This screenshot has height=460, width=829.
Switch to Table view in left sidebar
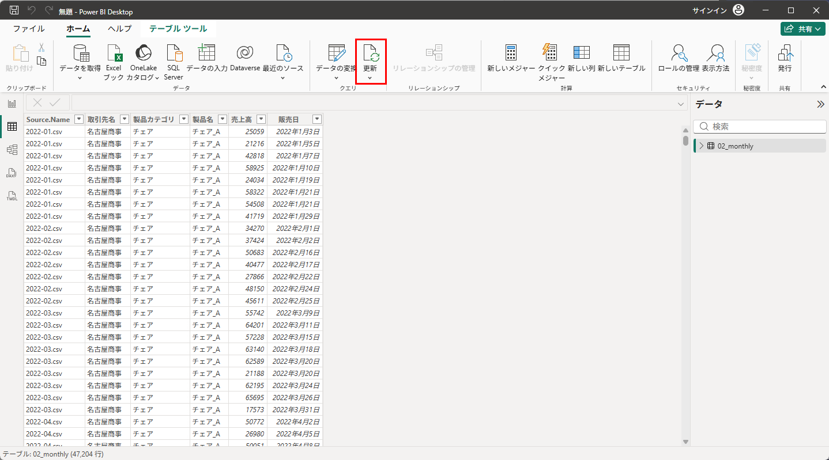(x=12, y=127)
